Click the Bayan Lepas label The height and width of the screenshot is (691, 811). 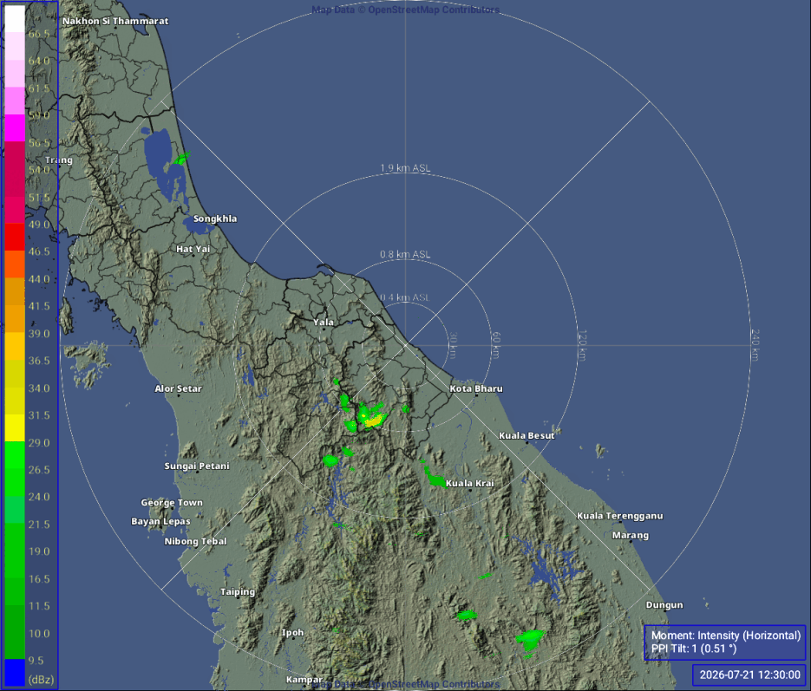click(160, 521)
